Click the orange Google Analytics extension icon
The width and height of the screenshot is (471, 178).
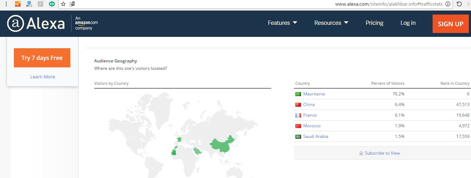tap(17, 4)
